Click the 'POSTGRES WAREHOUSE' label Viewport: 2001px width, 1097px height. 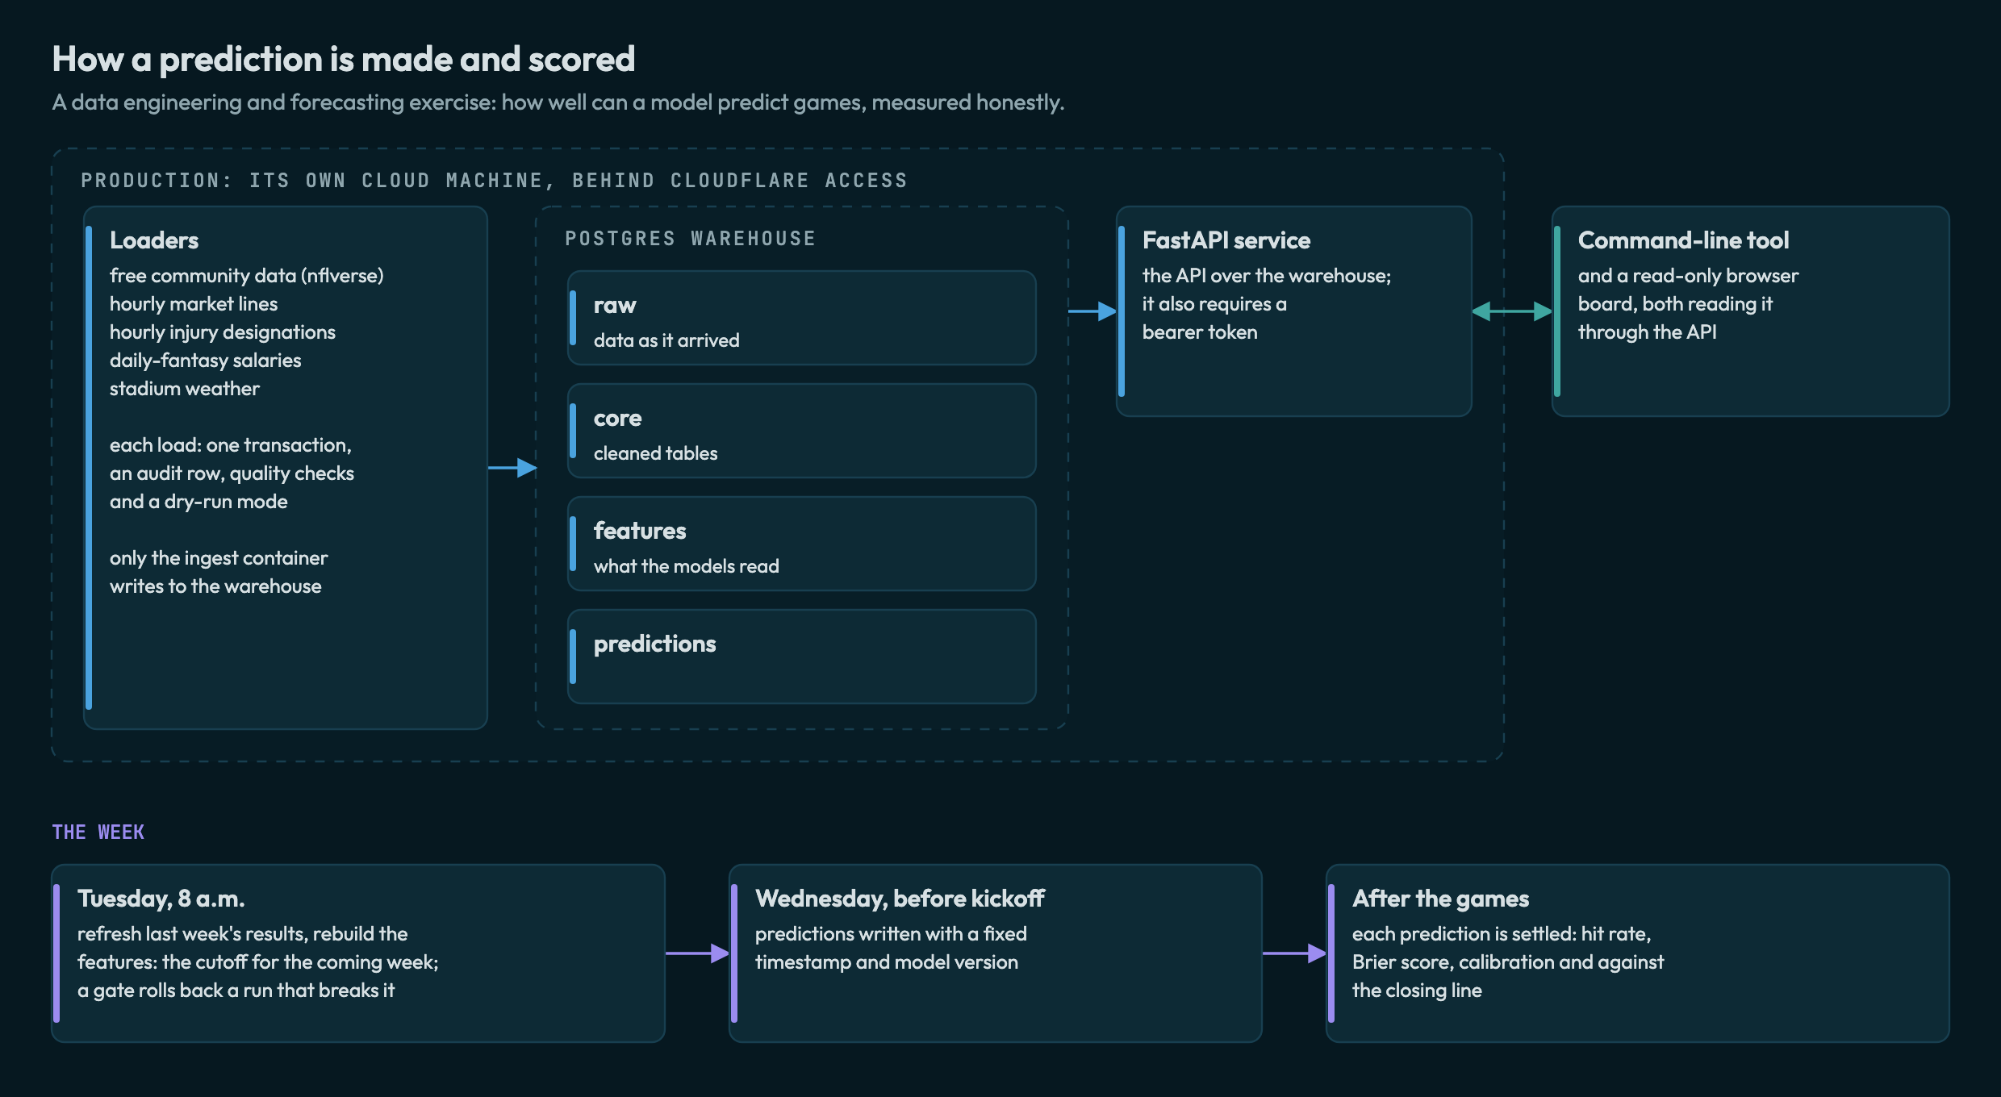[x=691, y=238]
